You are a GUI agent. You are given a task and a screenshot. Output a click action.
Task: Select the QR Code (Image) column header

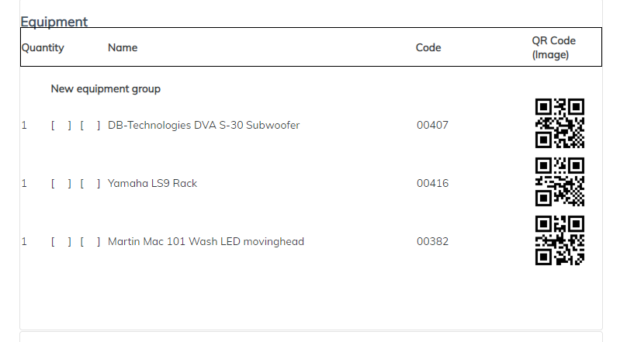(x=553, y=47)
